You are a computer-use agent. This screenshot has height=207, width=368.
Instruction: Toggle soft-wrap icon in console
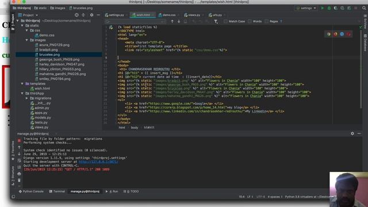[19, 160]
